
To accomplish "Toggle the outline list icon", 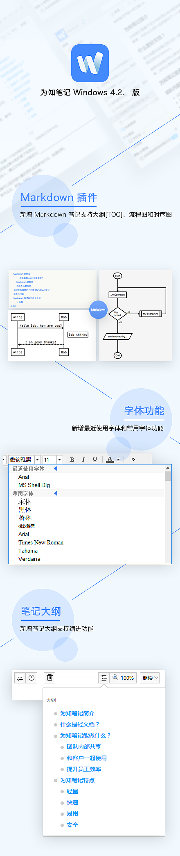I will (x=104, y=678).
